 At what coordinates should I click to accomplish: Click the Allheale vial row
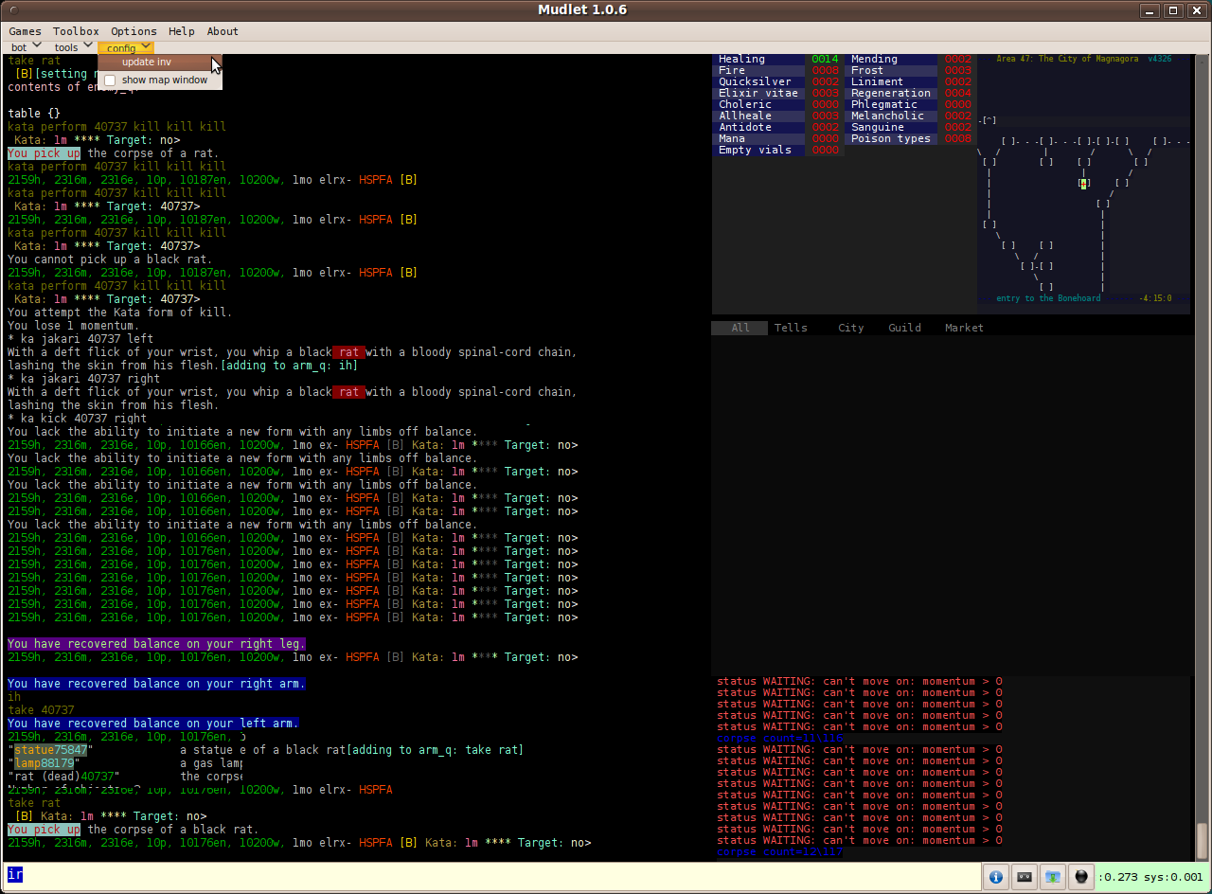[x=777, y=116]
